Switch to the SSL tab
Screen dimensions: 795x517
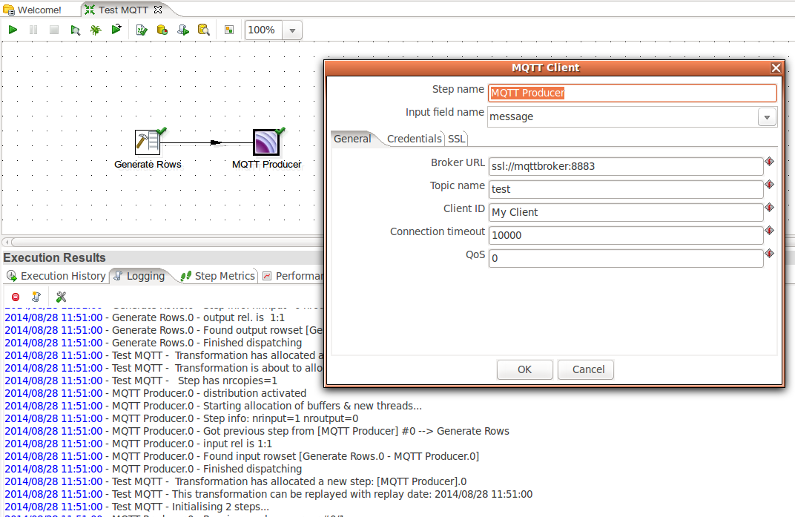click(x=456, y=139)
